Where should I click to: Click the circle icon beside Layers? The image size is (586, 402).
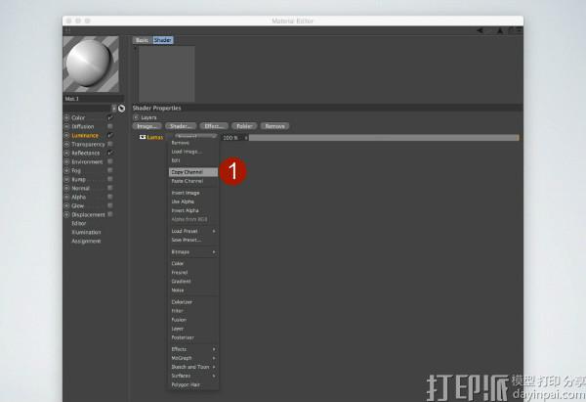coord(136,117)
